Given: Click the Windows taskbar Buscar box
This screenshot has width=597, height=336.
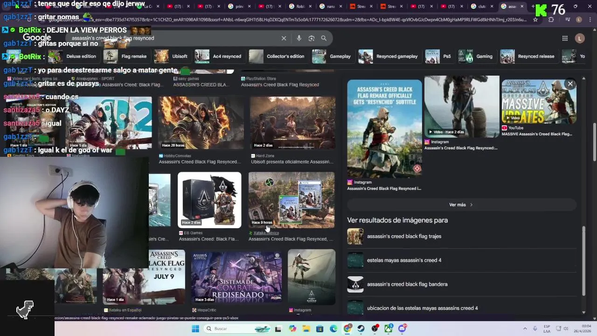Looking at the screenshot, I should click(236, 329).
